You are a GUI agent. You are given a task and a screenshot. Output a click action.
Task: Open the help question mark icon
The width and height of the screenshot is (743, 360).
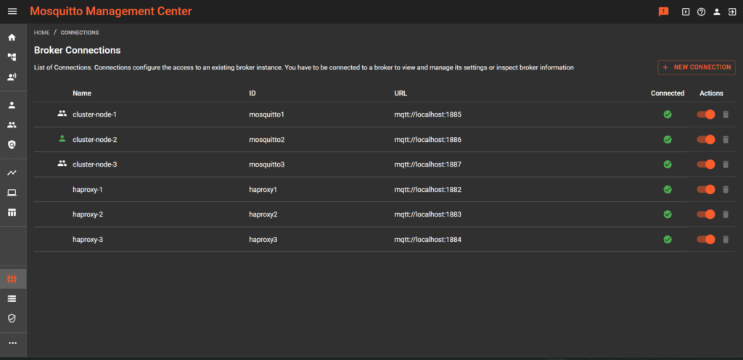pyautogui.click(x=701, y=12)
